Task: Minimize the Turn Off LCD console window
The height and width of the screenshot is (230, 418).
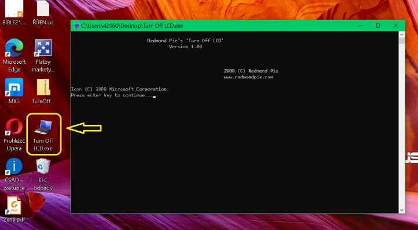Action: (x=361, y=26)
